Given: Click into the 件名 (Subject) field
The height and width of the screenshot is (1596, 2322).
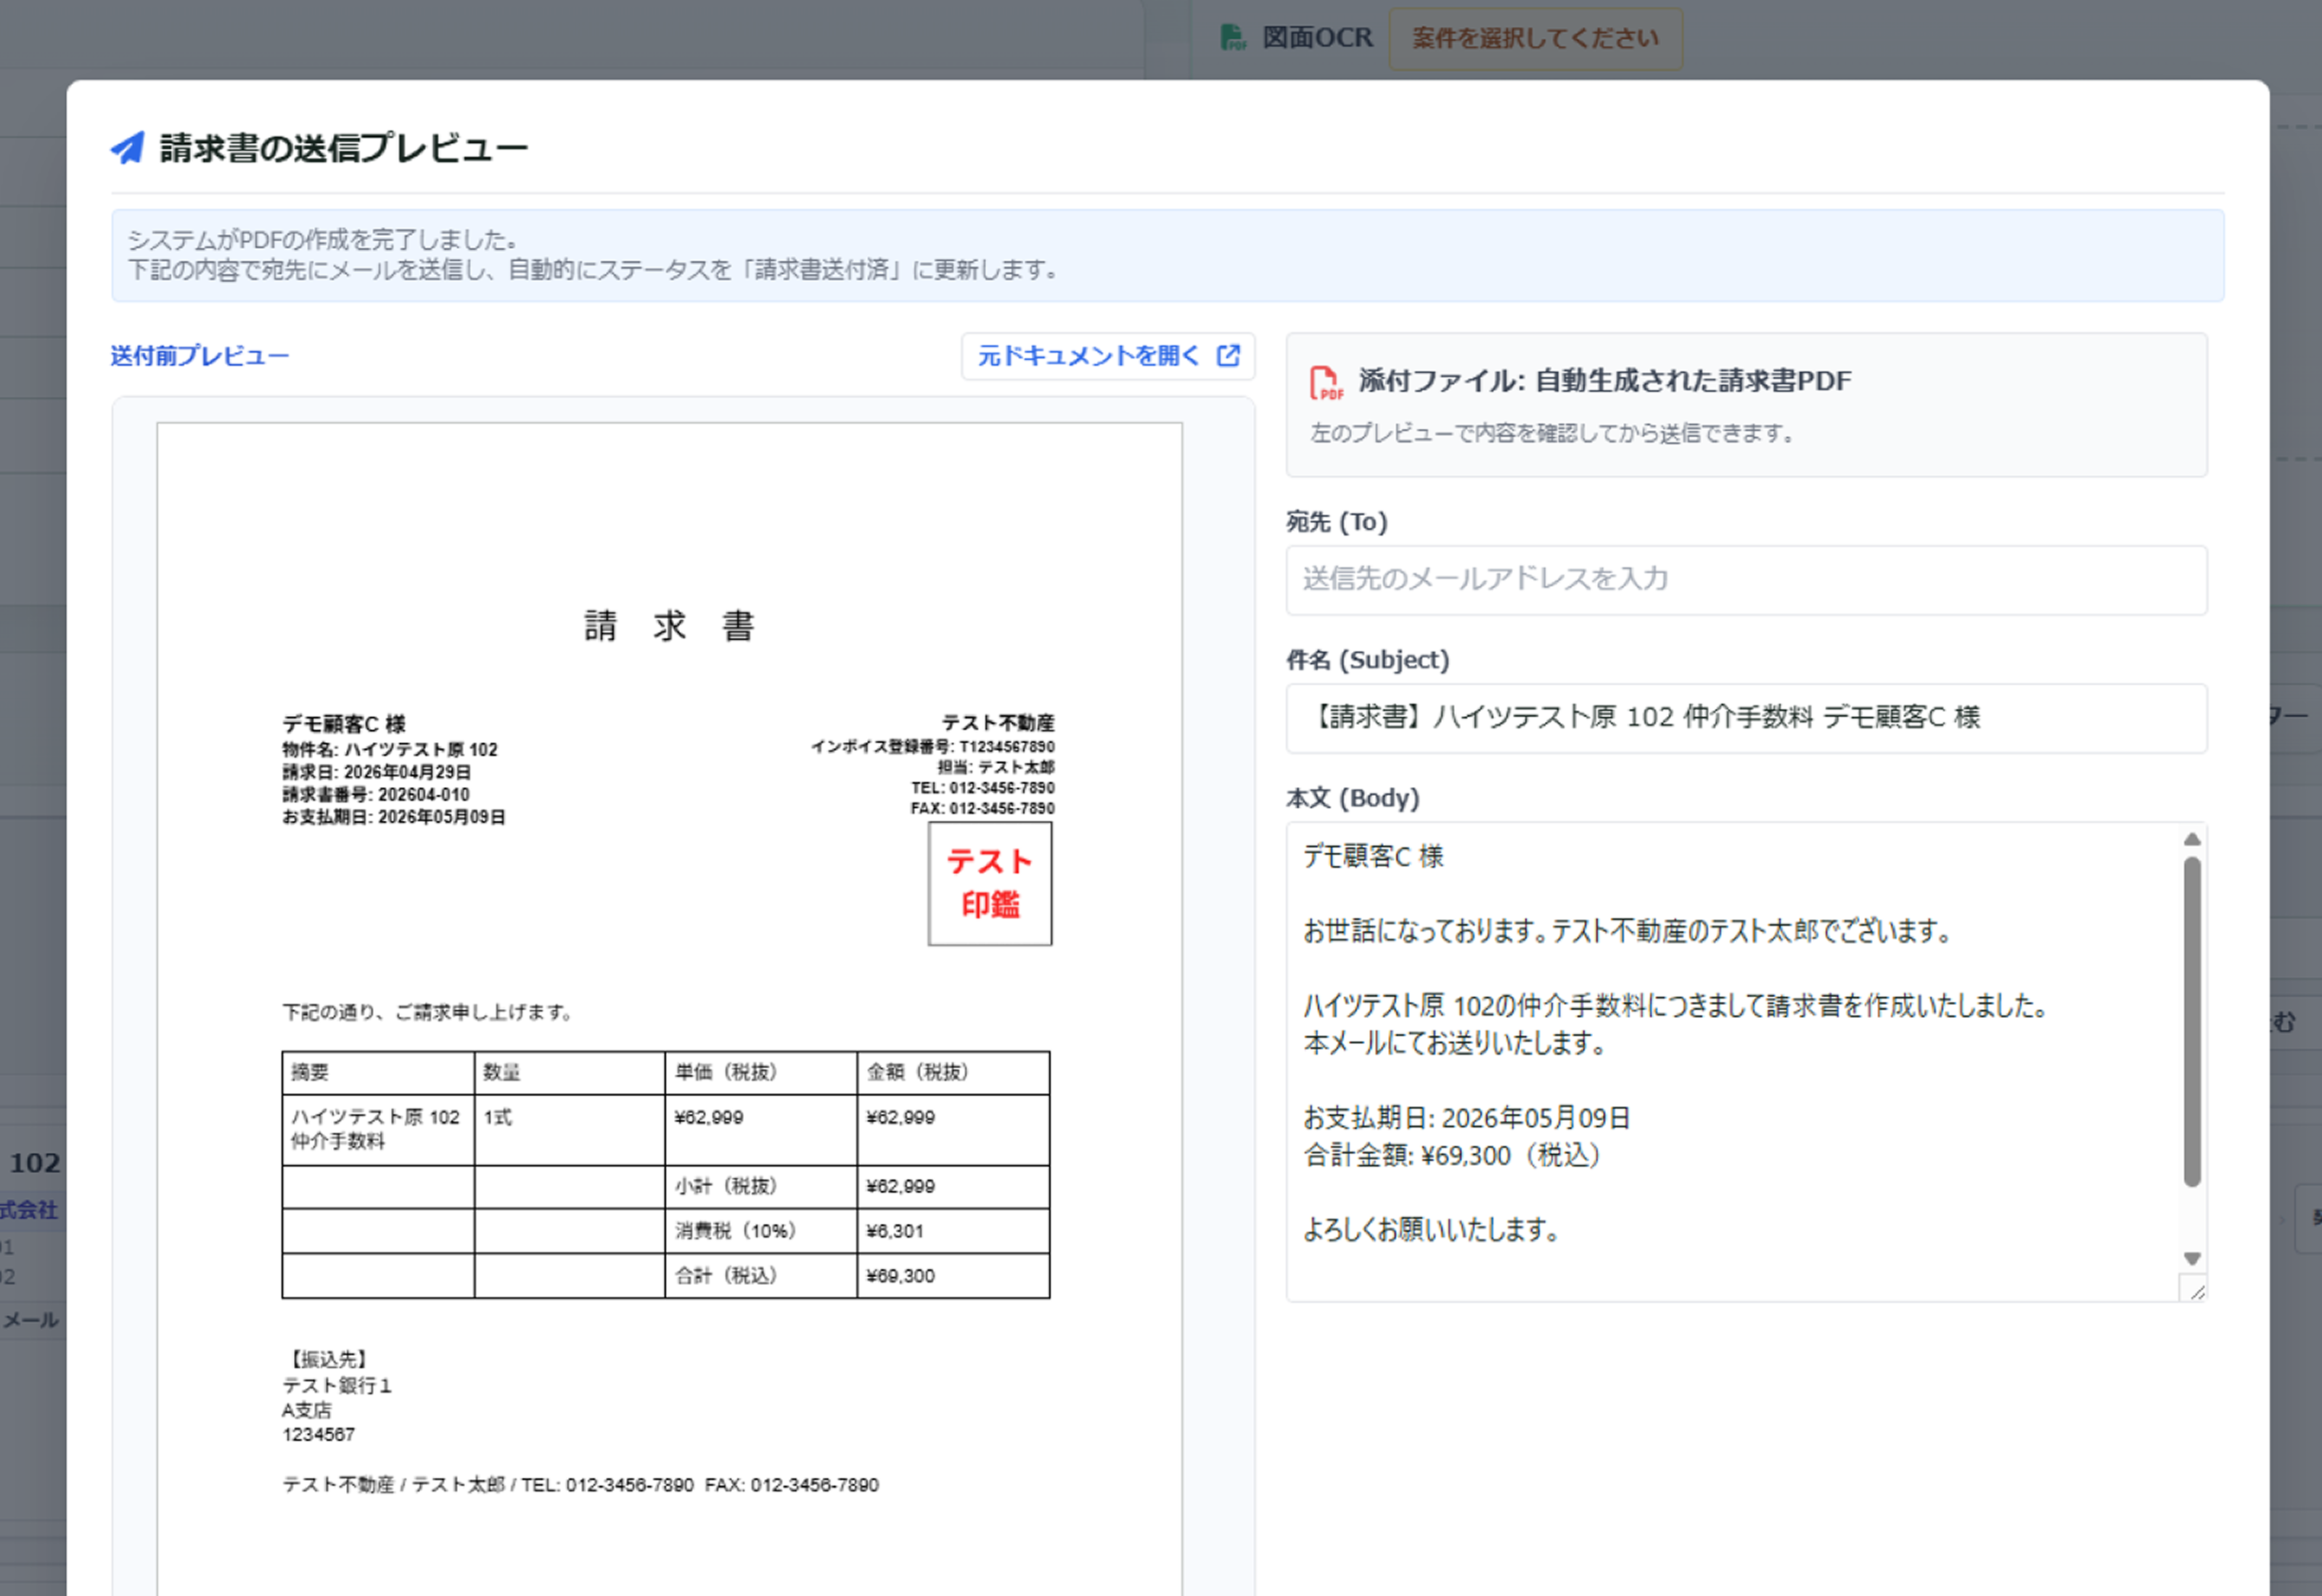Looking at the screenshot, I should [1746, 718].
